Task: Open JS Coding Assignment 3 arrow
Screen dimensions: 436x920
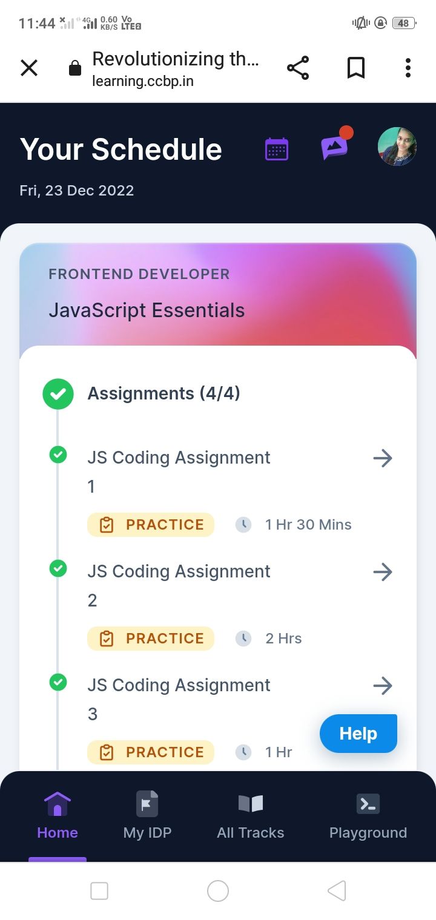Action: click(x=383, y=686)
